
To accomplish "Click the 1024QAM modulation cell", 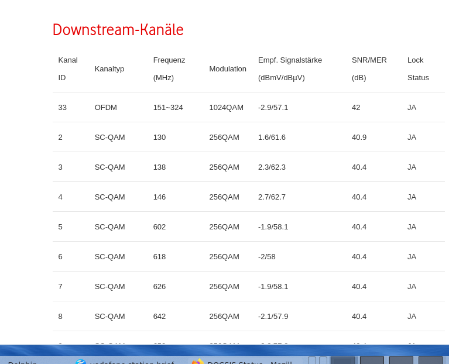I will point(226,108).
